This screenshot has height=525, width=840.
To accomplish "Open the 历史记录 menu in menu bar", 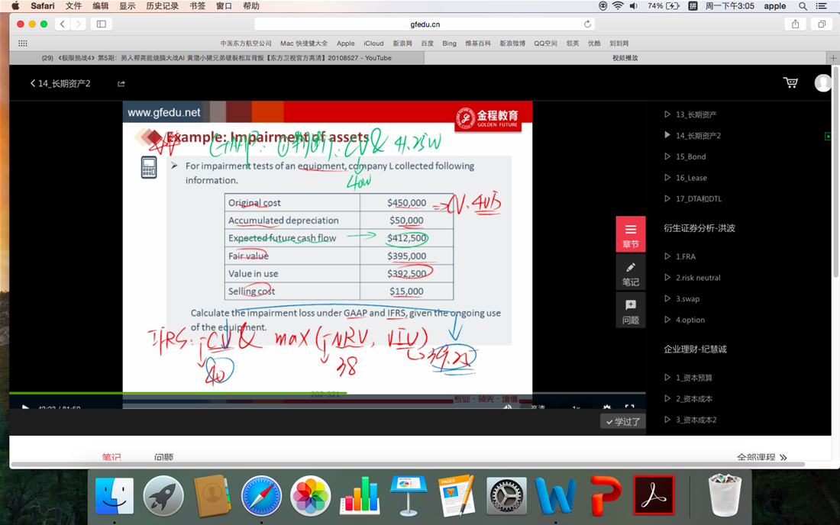I will (162, 6).
